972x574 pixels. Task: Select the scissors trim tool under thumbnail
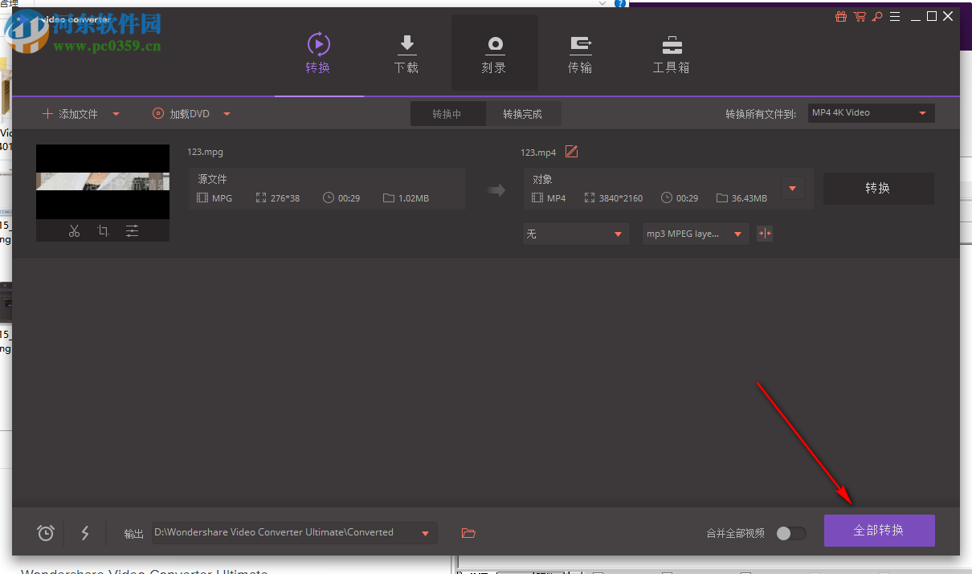(x=74, y=230)
